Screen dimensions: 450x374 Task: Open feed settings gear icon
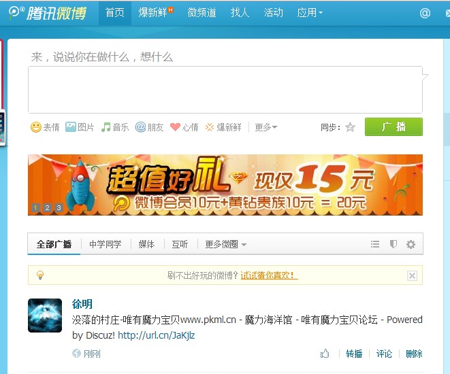[411, 244]
